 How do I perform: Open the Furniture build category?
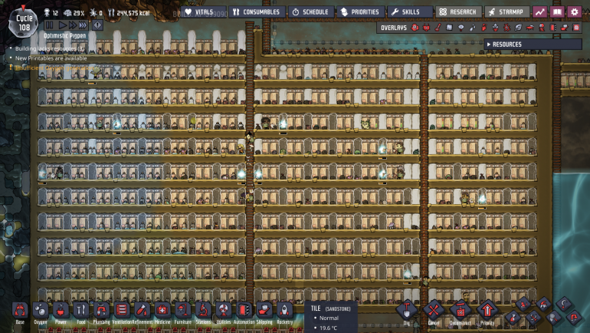182,310
